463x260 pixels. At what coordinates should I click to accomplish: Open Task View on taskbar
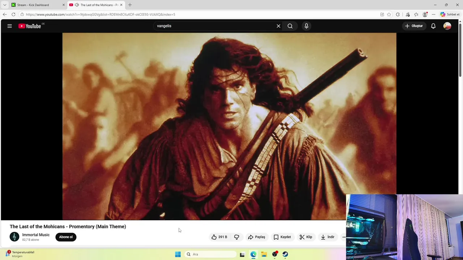tap(242, 254)
